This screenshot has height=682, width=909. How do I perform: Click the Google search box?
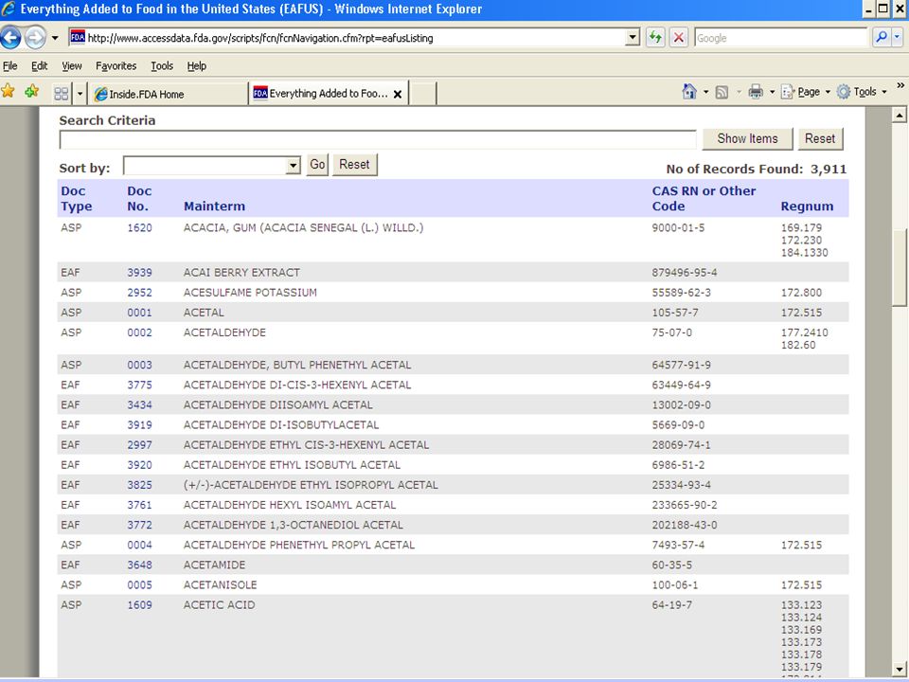(780, 38)
